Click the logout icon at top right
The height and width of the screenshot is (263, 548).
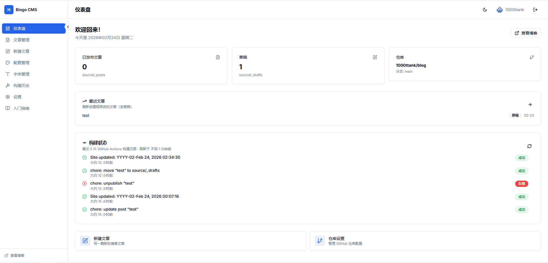coord(536,9)
